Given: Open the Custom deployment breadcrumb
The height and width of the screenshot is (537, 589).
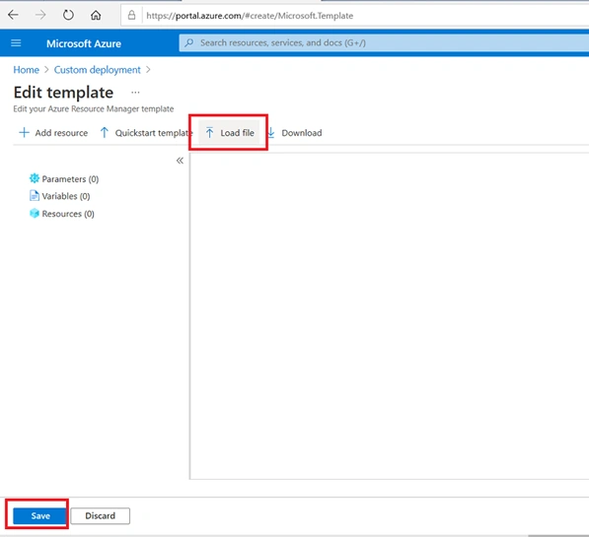Looking at the screenshot, I should [98, 70].
